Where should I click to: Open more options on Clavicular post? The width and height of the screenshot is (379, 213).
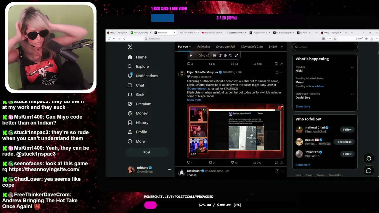(x=282, y=171)
